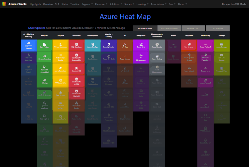Open the About dropdown
Viewport: 249px width, 167px height.
182,4
